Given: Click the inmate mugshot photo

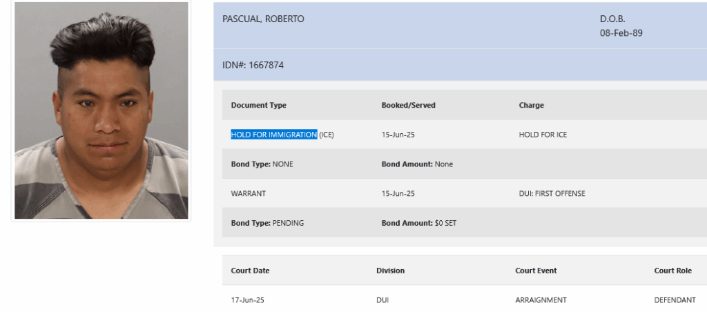Looking at the screenshot, I should coord(101,110).
